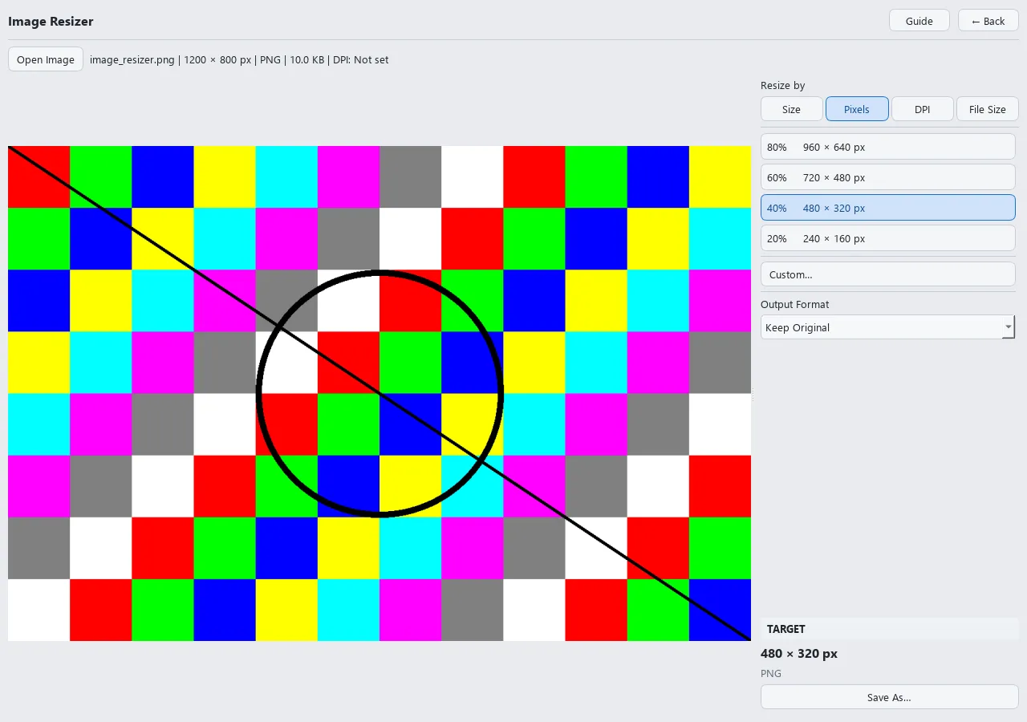Open the Custom... size option
This screenshot has width=1027, height=722.
pyautogui.click(x=888, y=274)
